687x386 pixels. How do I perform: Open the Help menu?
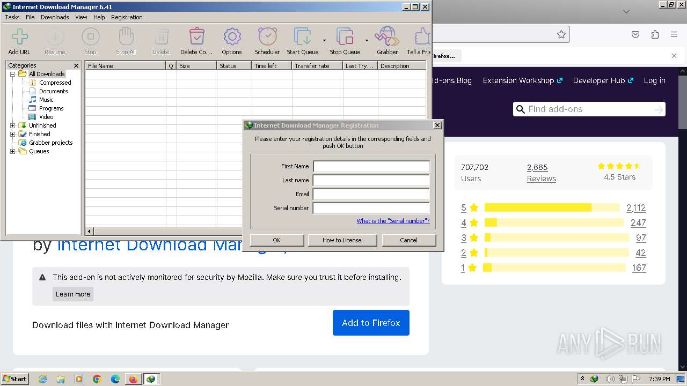[99, 17]
